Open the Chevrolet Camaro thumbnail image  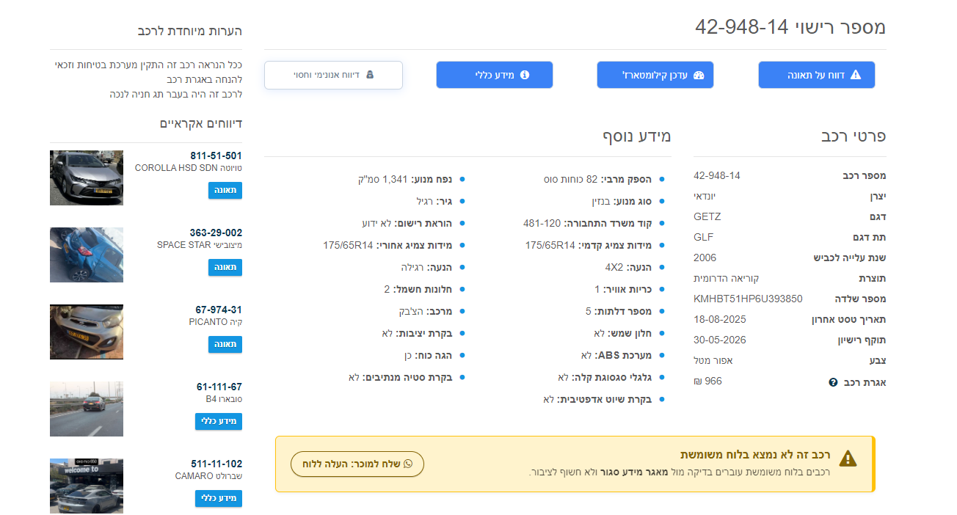(x=87, y=486)
